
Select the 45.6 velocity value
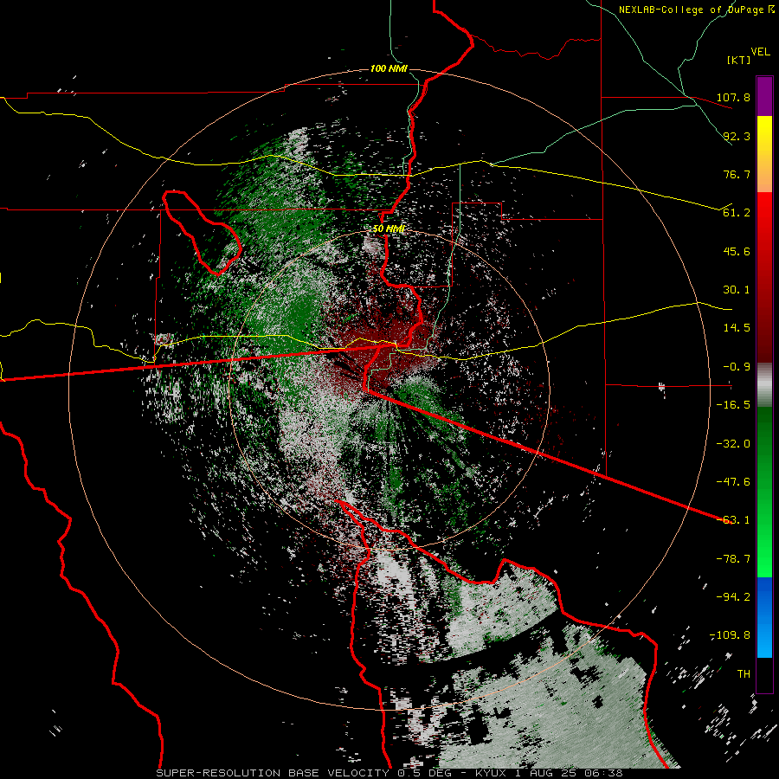click(737, 251)
